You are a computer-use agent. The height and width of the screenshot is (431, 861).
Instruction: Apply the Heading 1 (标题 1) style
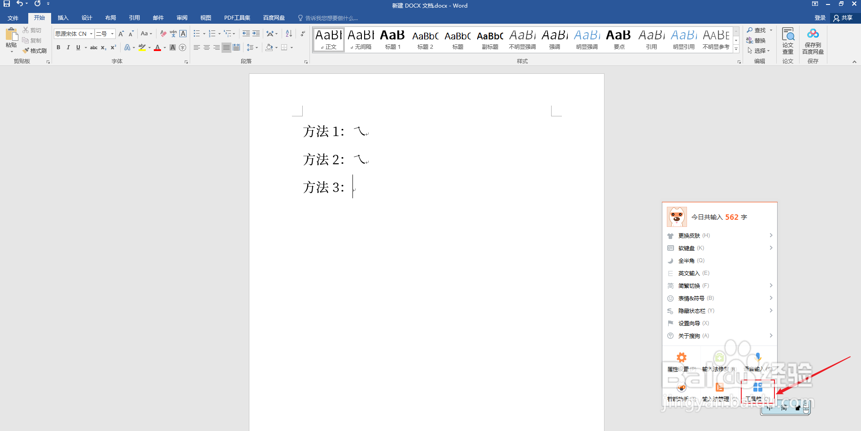coord(393,39)
